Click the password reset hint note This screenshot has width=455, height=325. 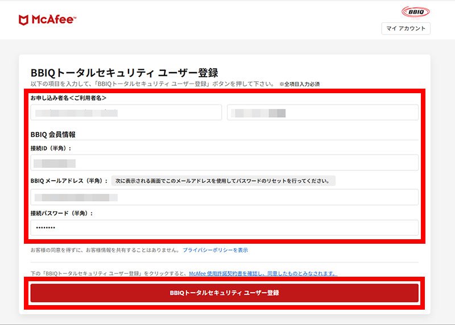(x=224, y=181)
